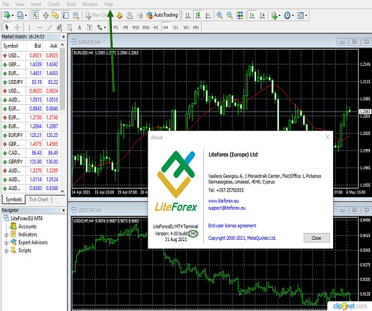The width and height of the screenshot is (372, 311).
Task: Switch timeframe to H1
Action: click(x=156, y=28)
